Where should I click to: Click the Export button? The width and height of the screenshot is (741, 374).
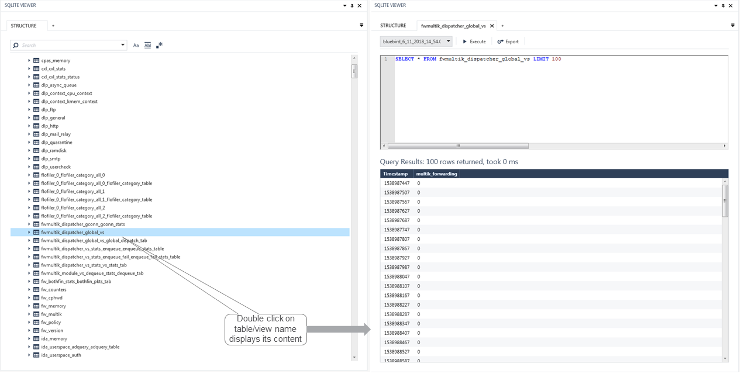pos(507,41)
